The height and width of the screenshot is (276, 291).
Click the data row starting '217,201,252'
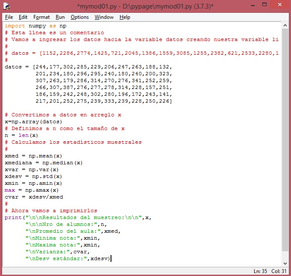(x=104, y=101)
